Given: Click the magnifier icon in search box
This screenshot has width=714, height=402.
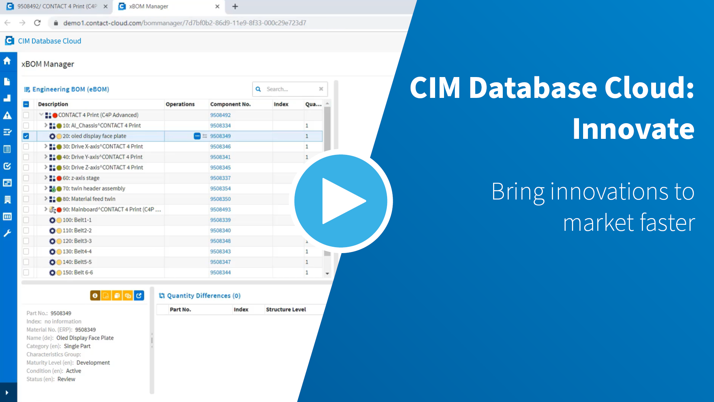Looking at the screenshot, I should tap(258, 89).
